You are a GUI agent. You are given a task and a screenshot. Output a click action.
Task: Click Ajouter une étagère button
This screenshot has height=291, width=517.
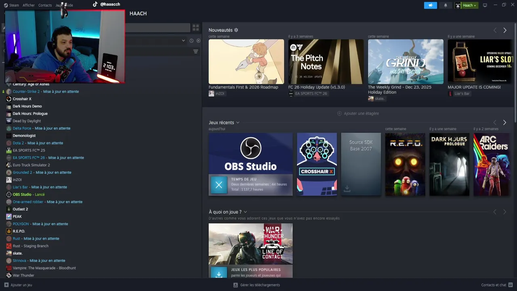tap(358, 113)
